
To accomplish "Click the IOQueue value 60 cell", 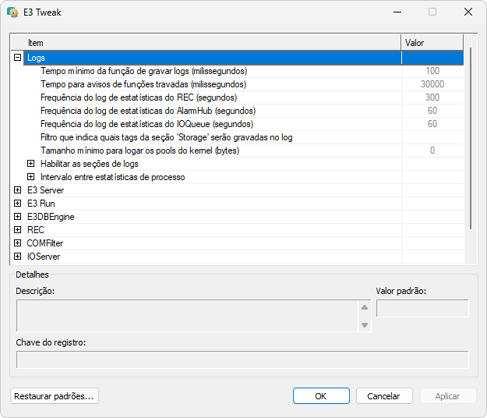I will click(432, 124).
